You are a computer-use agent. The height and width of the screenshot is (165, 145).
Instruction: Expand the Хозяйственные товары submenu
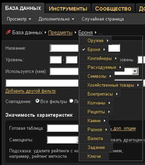111,85
